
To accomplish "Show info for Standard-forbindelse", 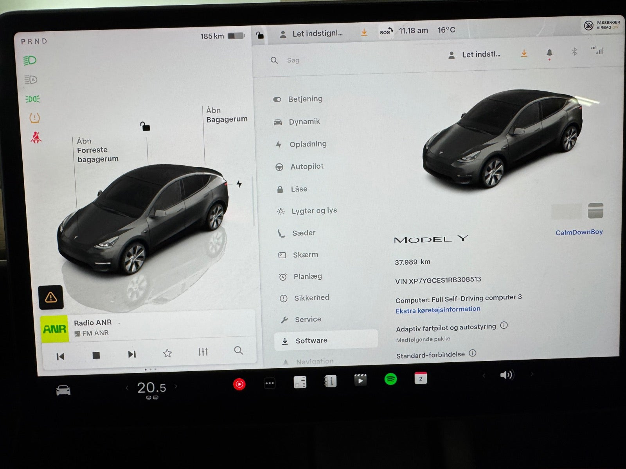I will pyautogui.click(x=473, y=353).
